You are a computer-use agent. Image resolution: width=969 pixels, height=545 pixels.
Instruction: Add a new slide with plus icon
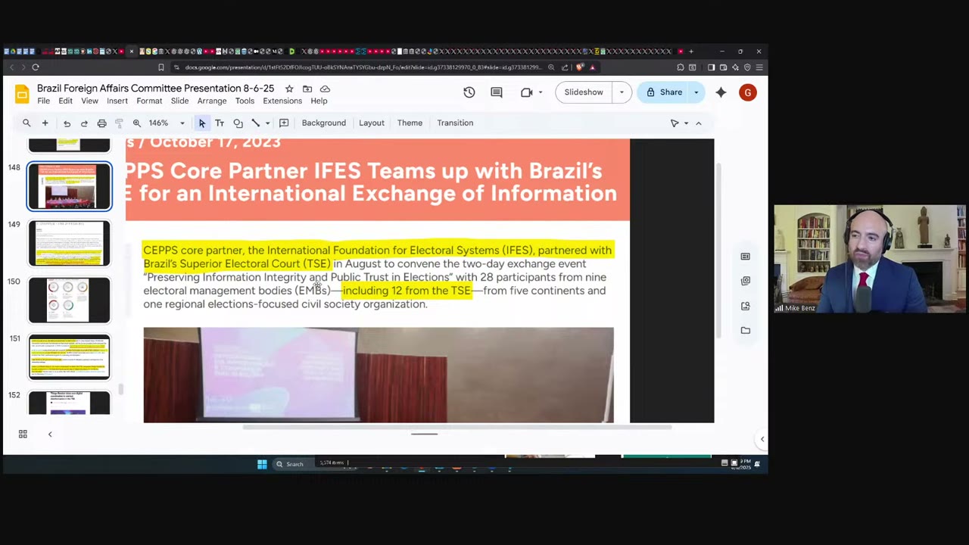(45, 123)
